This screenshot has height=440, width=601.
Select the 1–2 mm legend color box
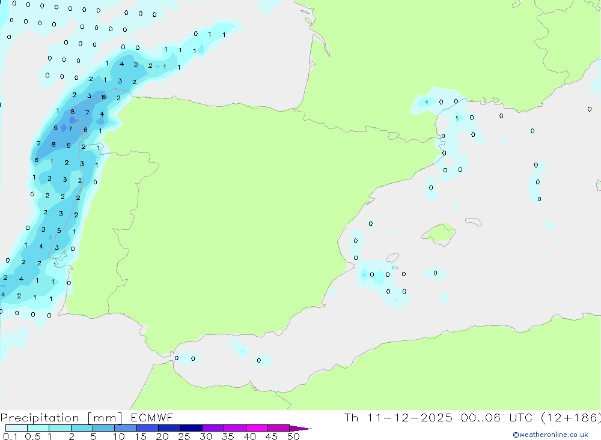coord(59,428)
